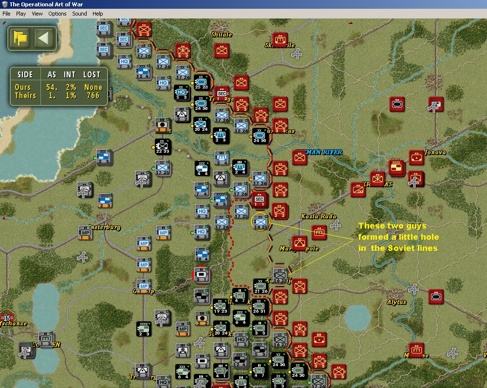Select the black infantry division counter 19 23
487x388 pixels.
click(221, 306)
